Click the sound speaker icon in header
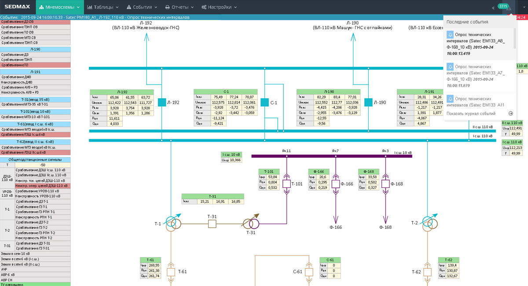 point(493,7)
